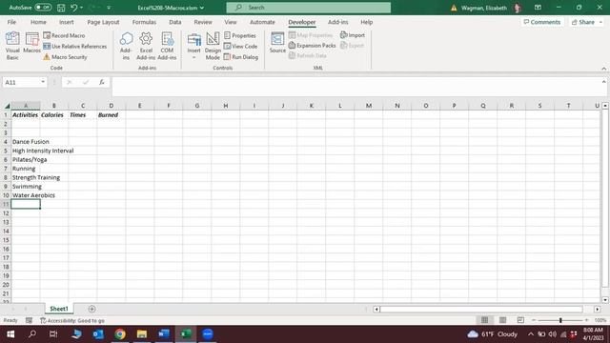
Task: Click the Save icon in title bar
Action: 61,8
